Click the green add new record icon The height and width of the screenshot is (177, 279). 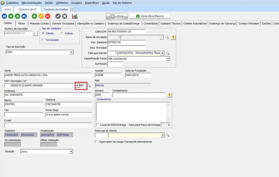[x=34, y=16]
